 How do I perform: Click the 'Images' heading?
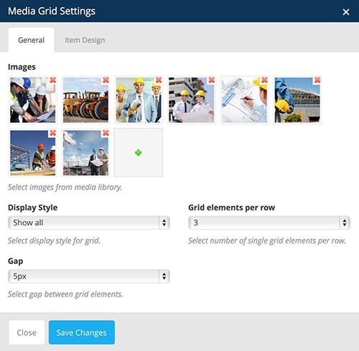[22, 67]
